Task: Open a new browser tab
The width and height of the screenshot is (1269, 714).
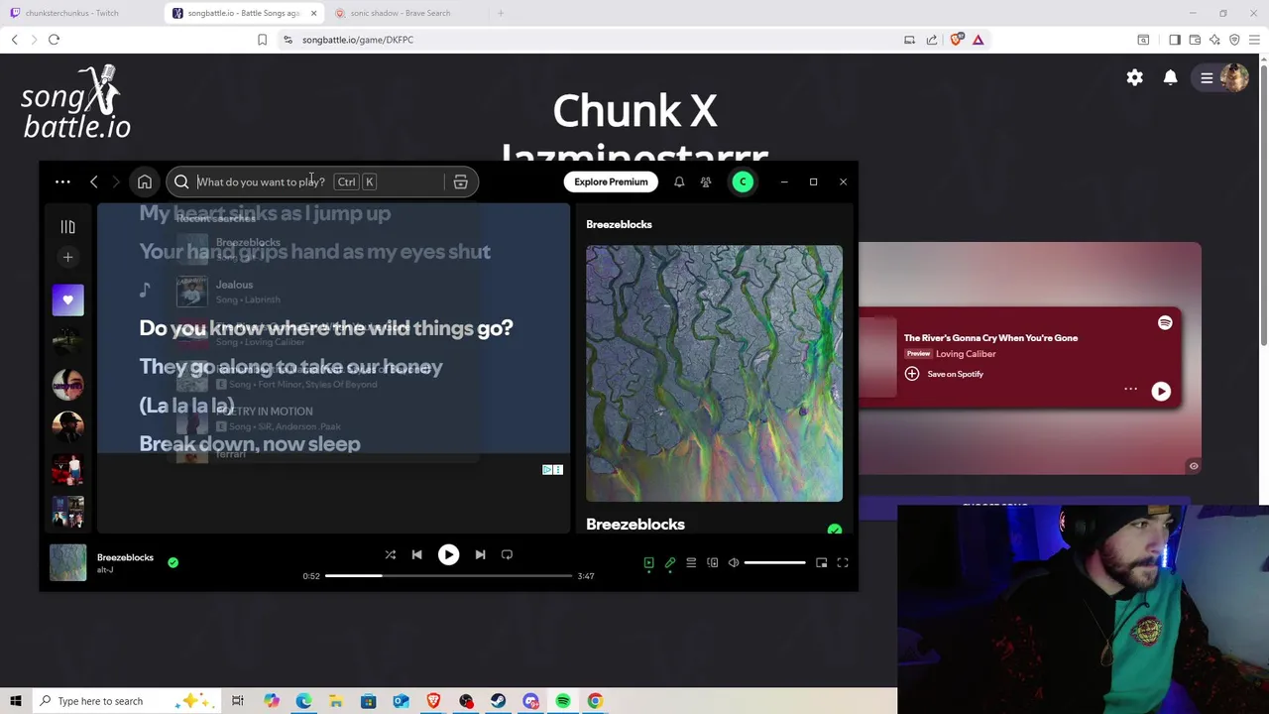Action: point(501,13)
